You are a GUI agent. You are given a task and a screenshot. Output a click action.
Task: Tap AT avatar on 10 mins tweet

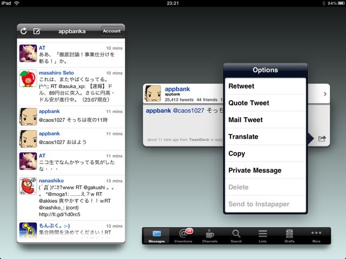tap(28, 53)
